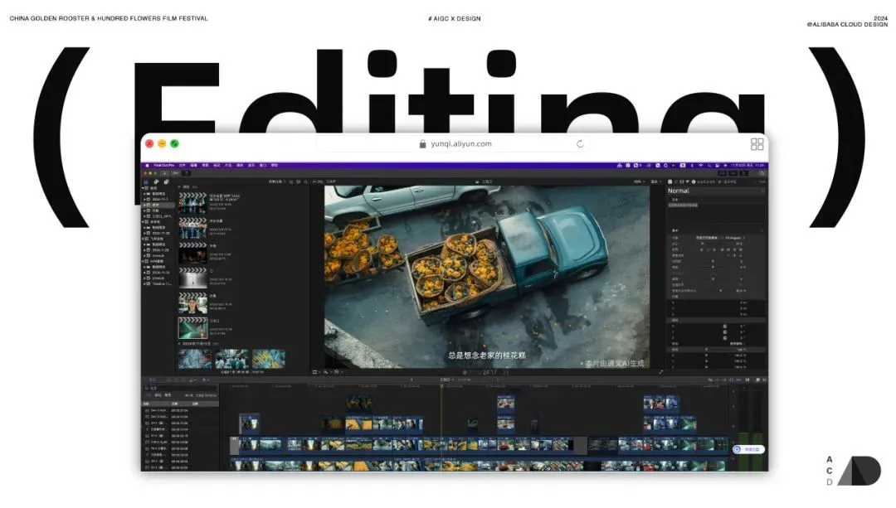Open the Final Cut Pro application menu

tap(164, 166)
